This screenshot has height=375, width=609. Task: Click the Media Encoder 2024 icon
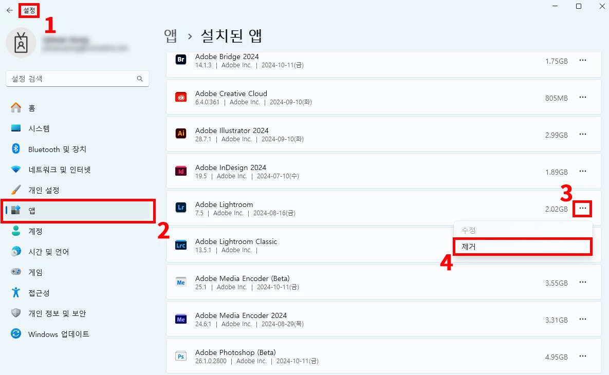181,319
